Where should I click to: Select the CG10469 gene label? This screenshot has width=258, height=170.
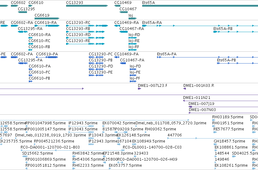(123, 3)
